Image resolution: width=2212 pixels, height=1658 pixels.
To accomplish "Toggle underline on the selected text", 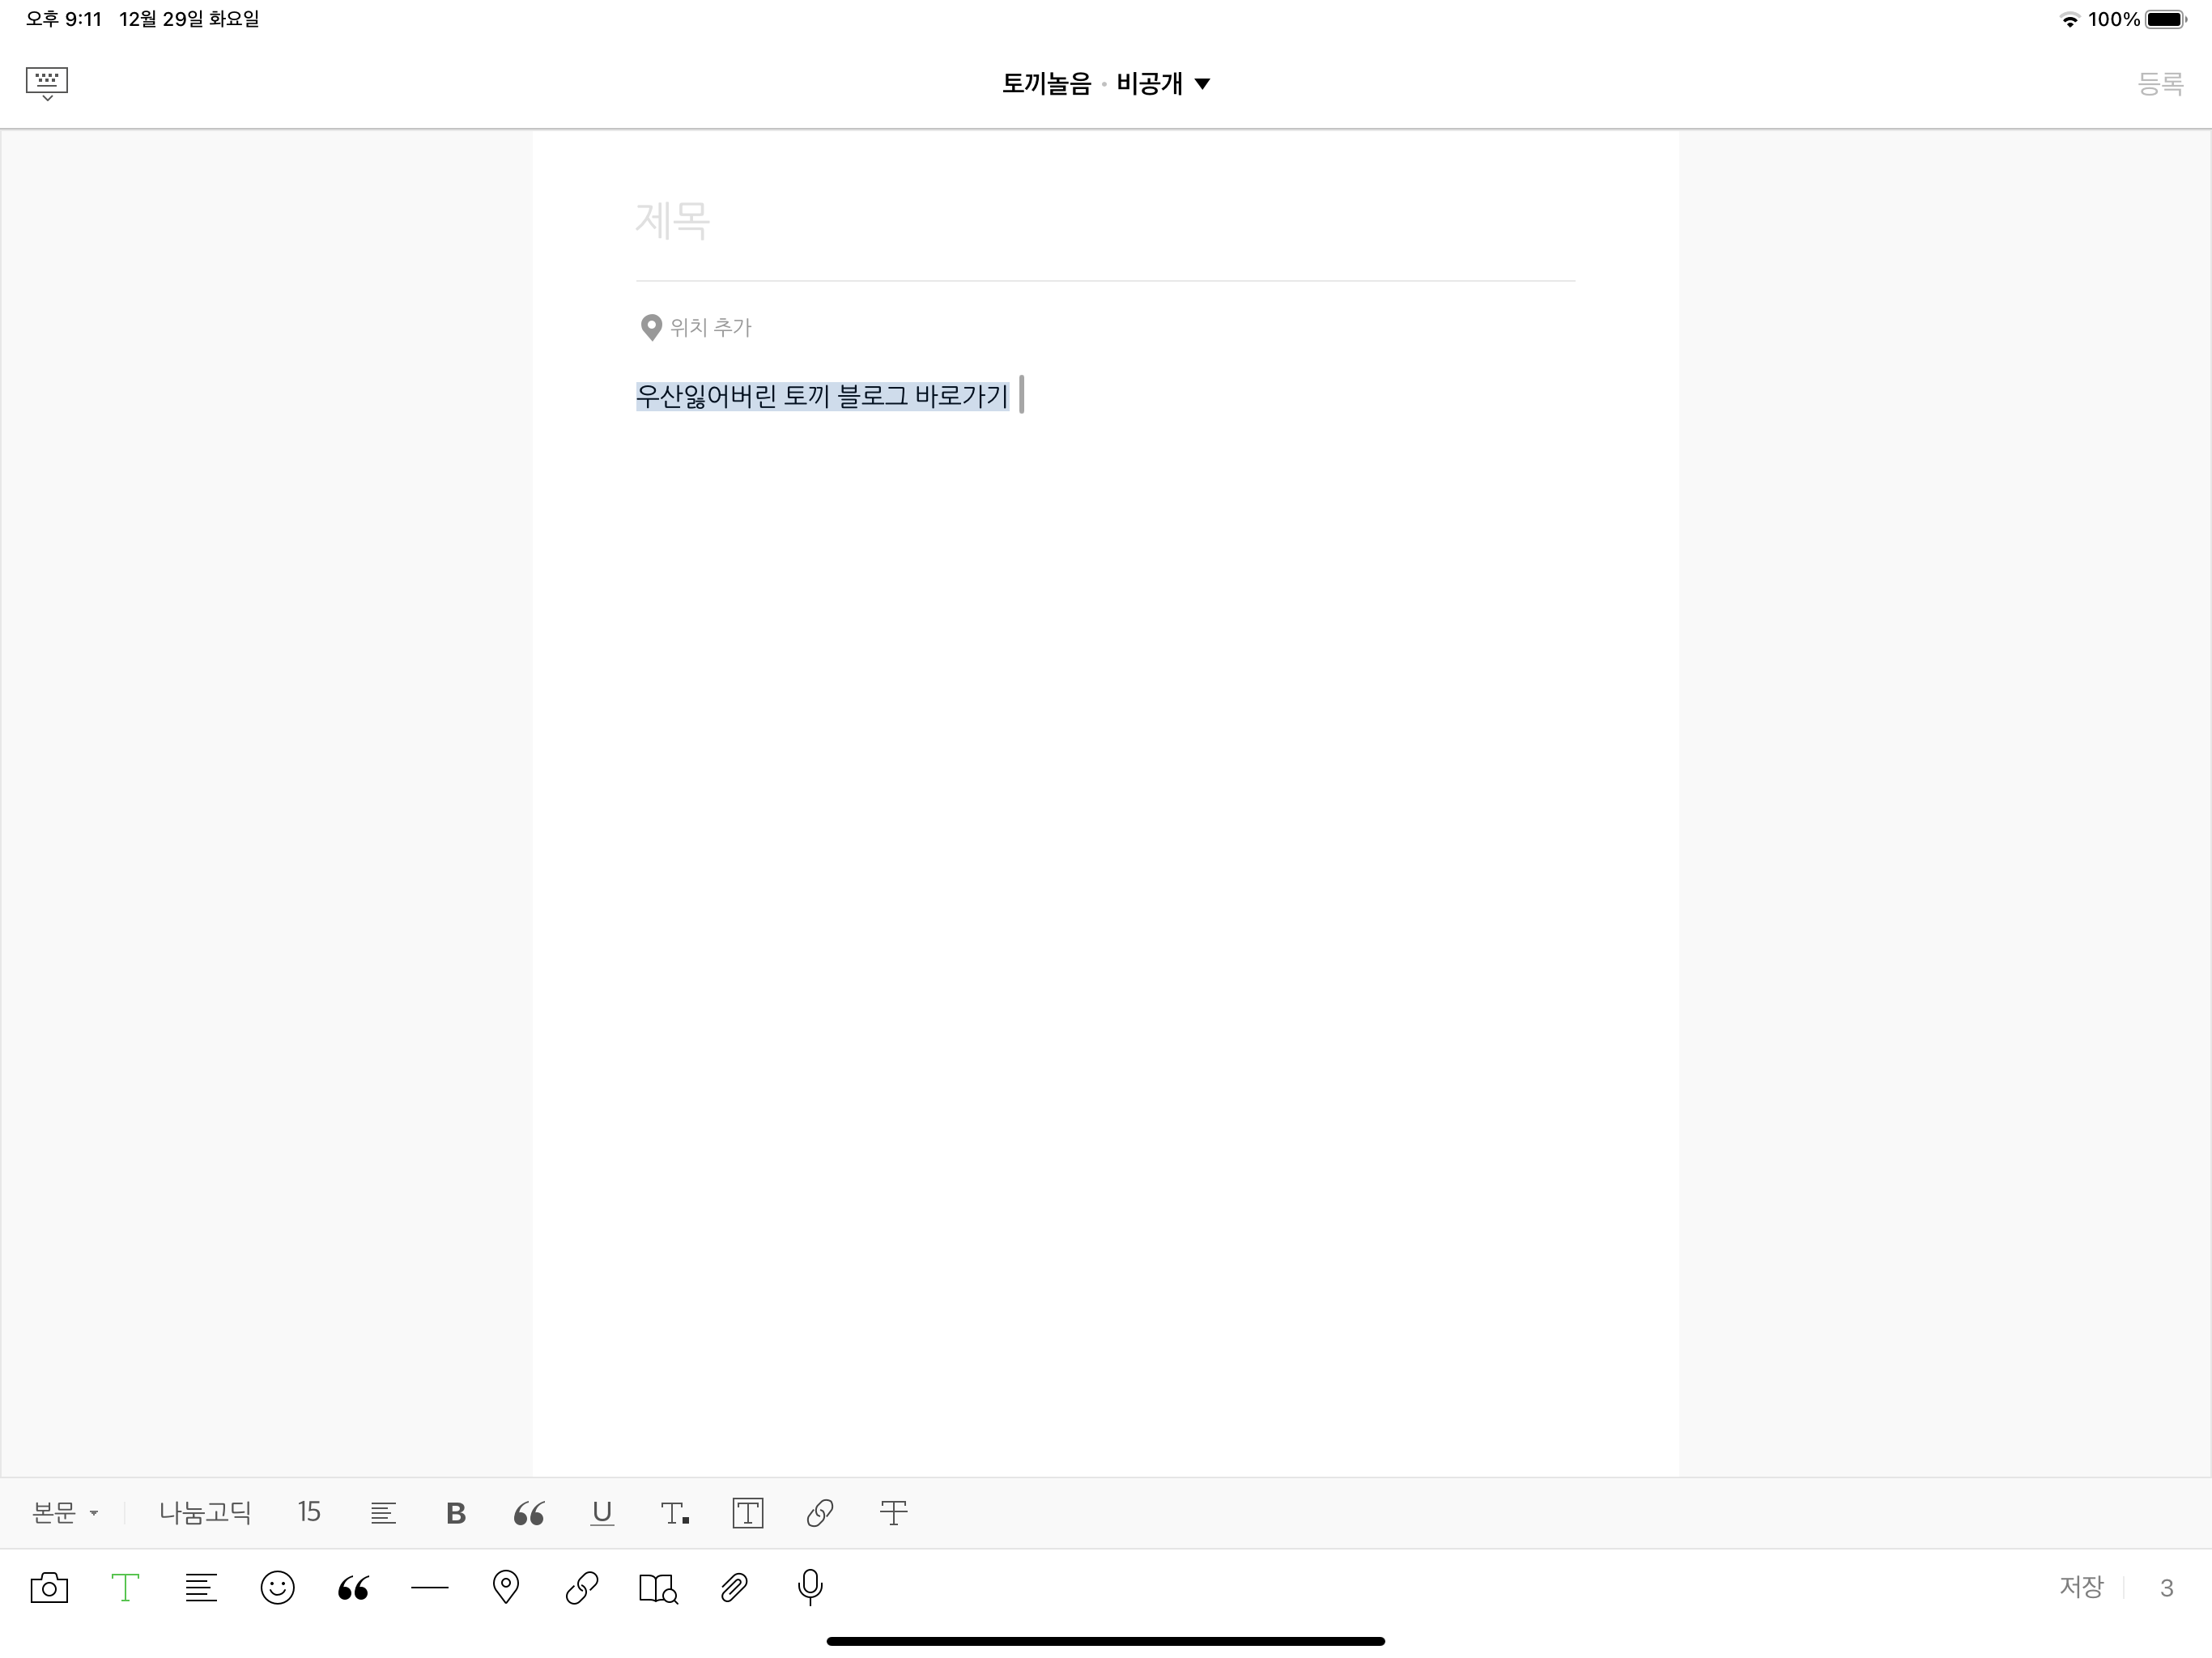I will point(602,1513).
